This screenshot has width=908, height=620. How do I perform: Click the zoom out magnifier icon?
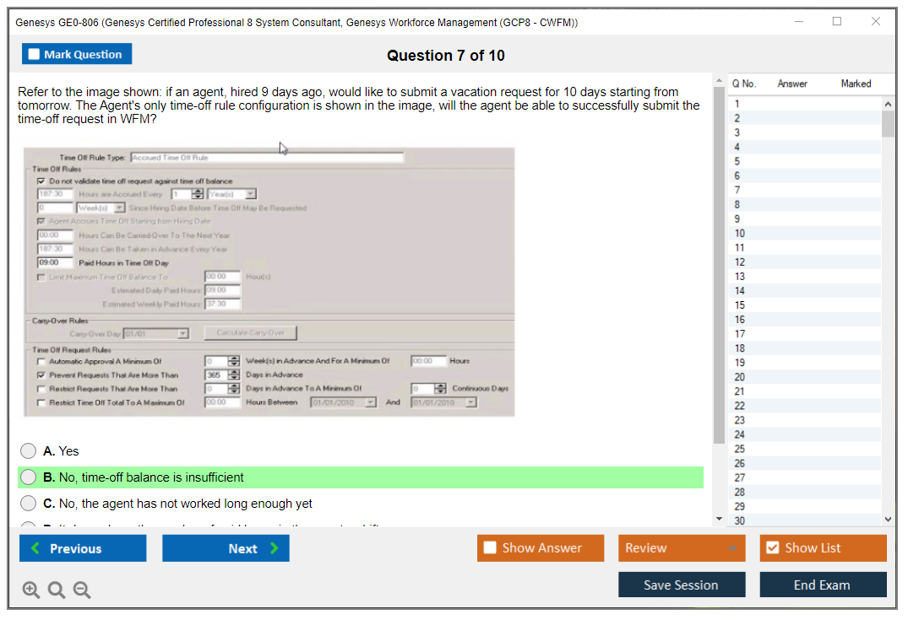click(82, 590)
